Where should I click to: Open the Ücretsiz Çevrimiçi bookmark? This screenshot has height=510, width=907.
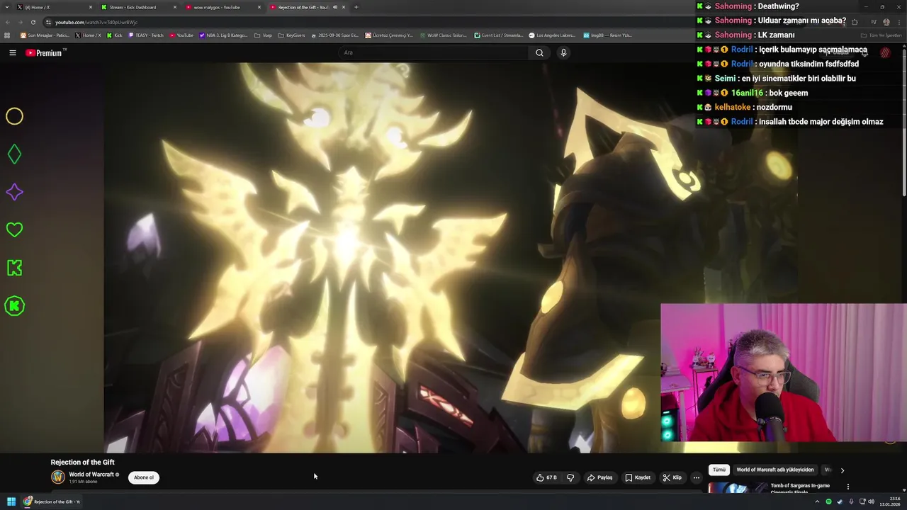(389, 35)
